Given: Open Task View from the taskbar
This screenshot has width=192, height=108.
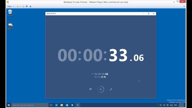Looking at the screenshot, I should [x=51, y=105].
